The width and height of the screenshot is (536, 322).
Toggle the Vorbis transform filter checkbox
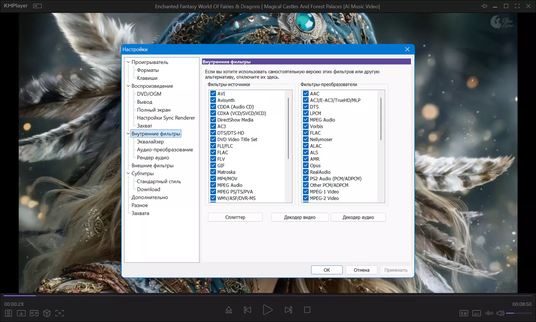coord(306,126)
